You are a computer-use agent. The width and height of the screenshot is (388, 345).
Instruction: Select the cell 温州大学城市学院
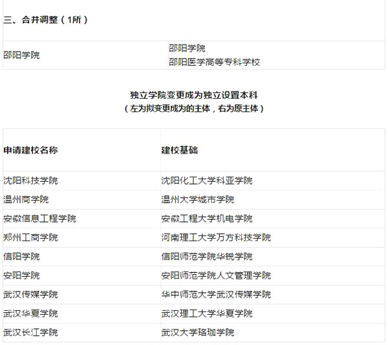click(273, 200)
